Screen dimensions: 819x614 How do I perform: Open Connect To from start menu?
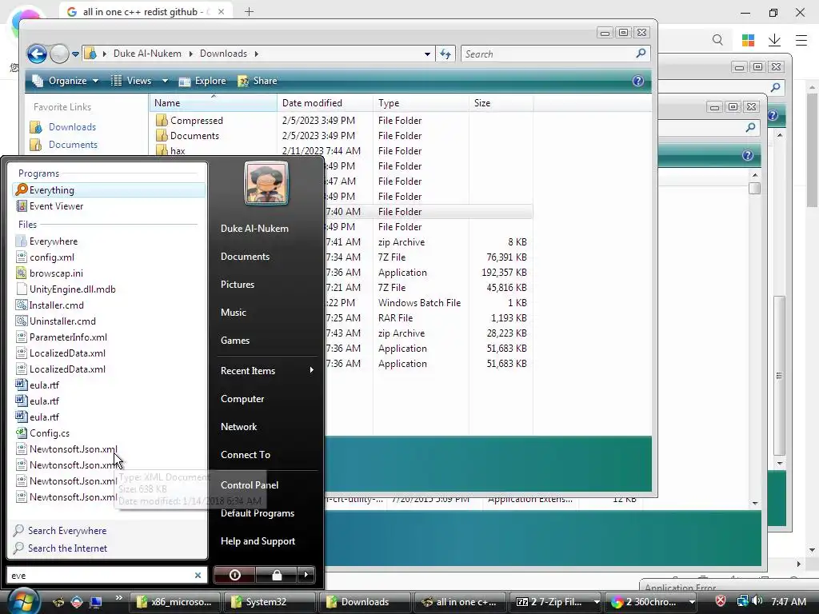coord(246,455)
